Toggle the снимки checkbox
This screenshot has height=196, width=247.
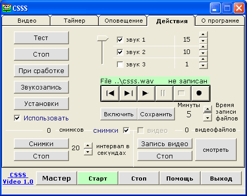126,130
